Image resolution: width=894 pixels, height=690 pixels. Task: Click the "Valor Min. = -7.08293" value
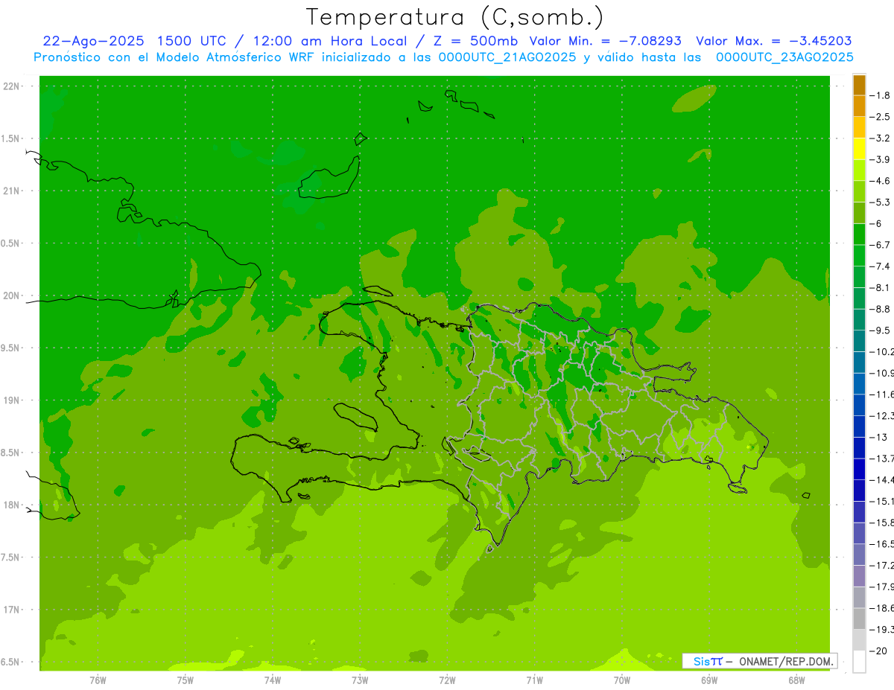coord(606,41)
